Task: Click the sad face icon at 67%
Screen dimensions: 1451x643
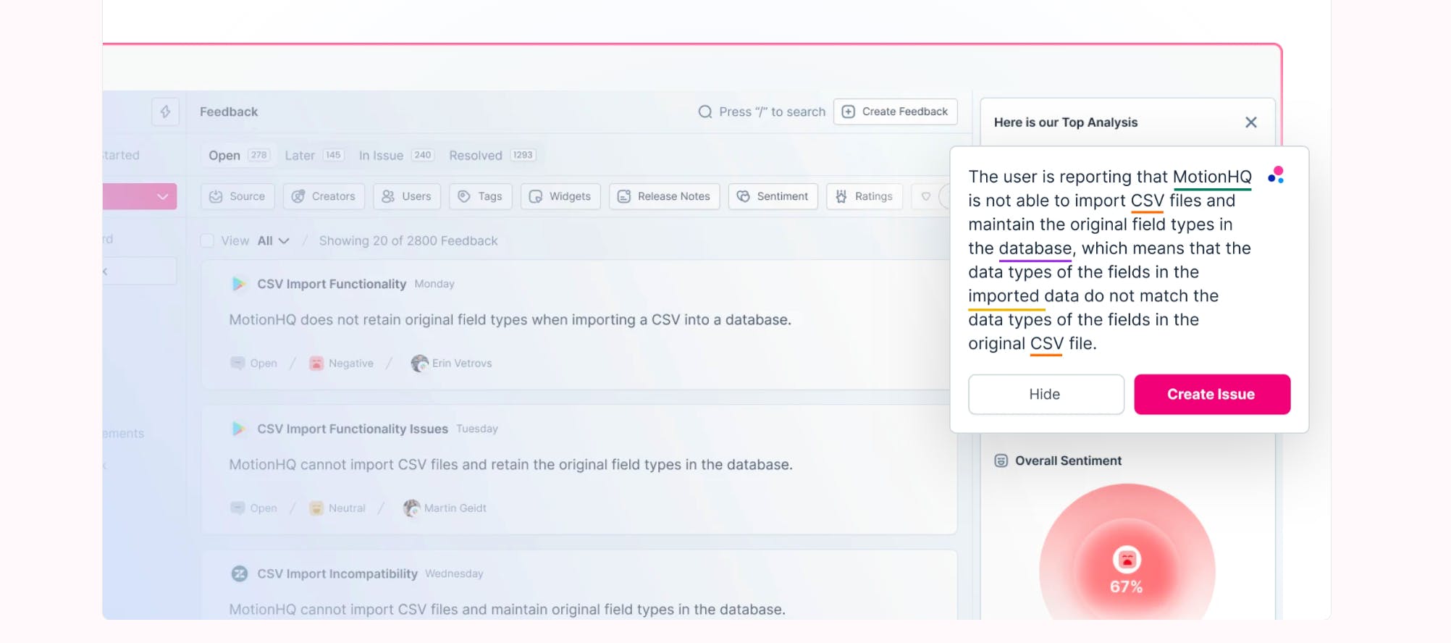Action: 1127,560
